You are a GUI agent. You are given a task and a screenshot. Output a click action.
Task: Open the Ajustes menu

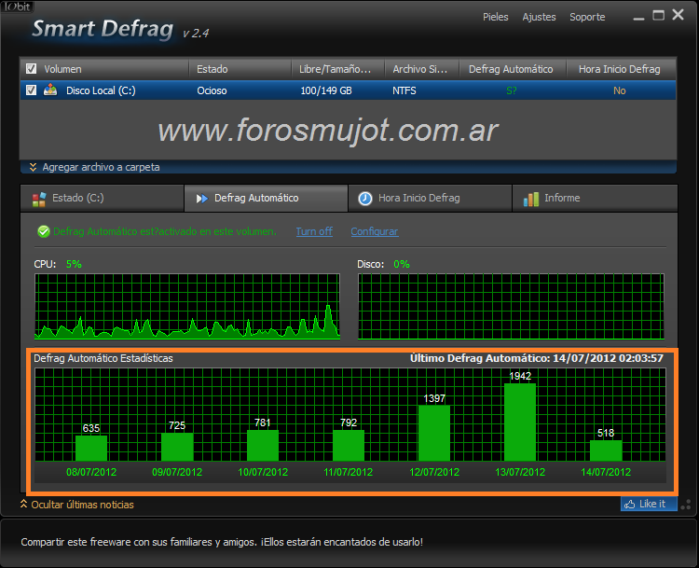539,17
